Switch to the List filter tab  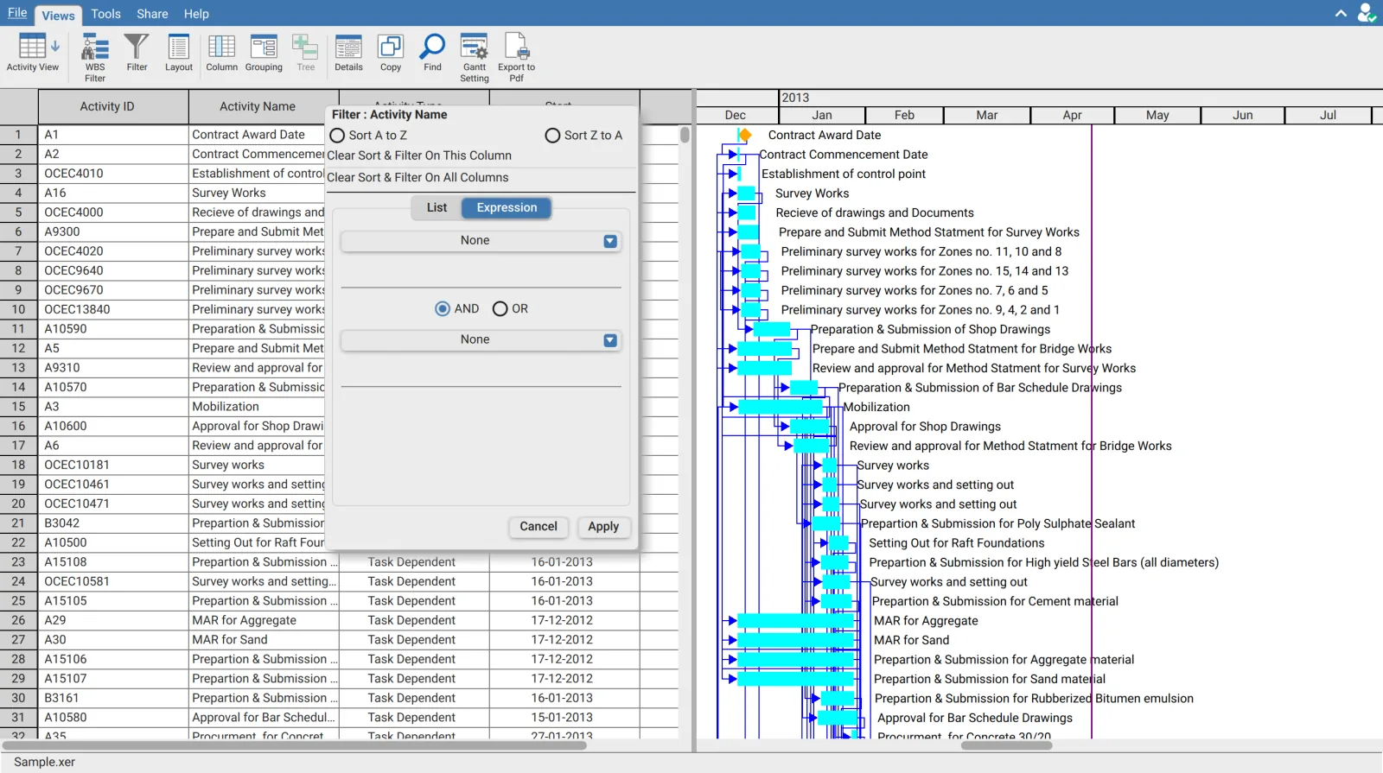click(437, 207)
